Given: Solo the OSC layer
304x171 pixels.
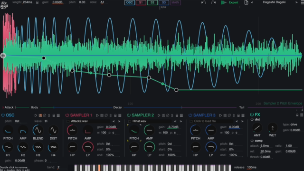Looking at the screenshot, I should click(x=49, y=115).
